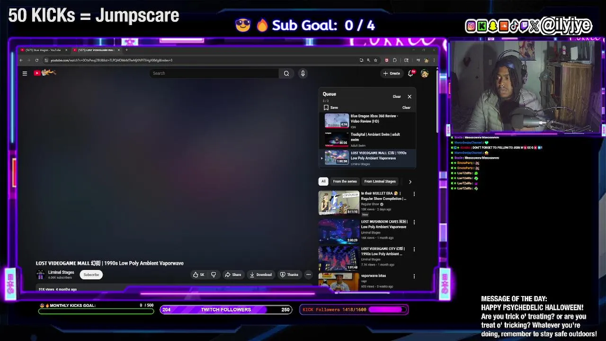The height and width of the screenshot is (341, 606).
Task: Click the upper Clear button beside Queue
Action: (397, 97)
